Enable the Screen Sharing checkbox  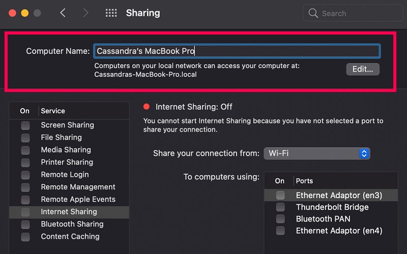pyautogui.click(x=25, y=125)
